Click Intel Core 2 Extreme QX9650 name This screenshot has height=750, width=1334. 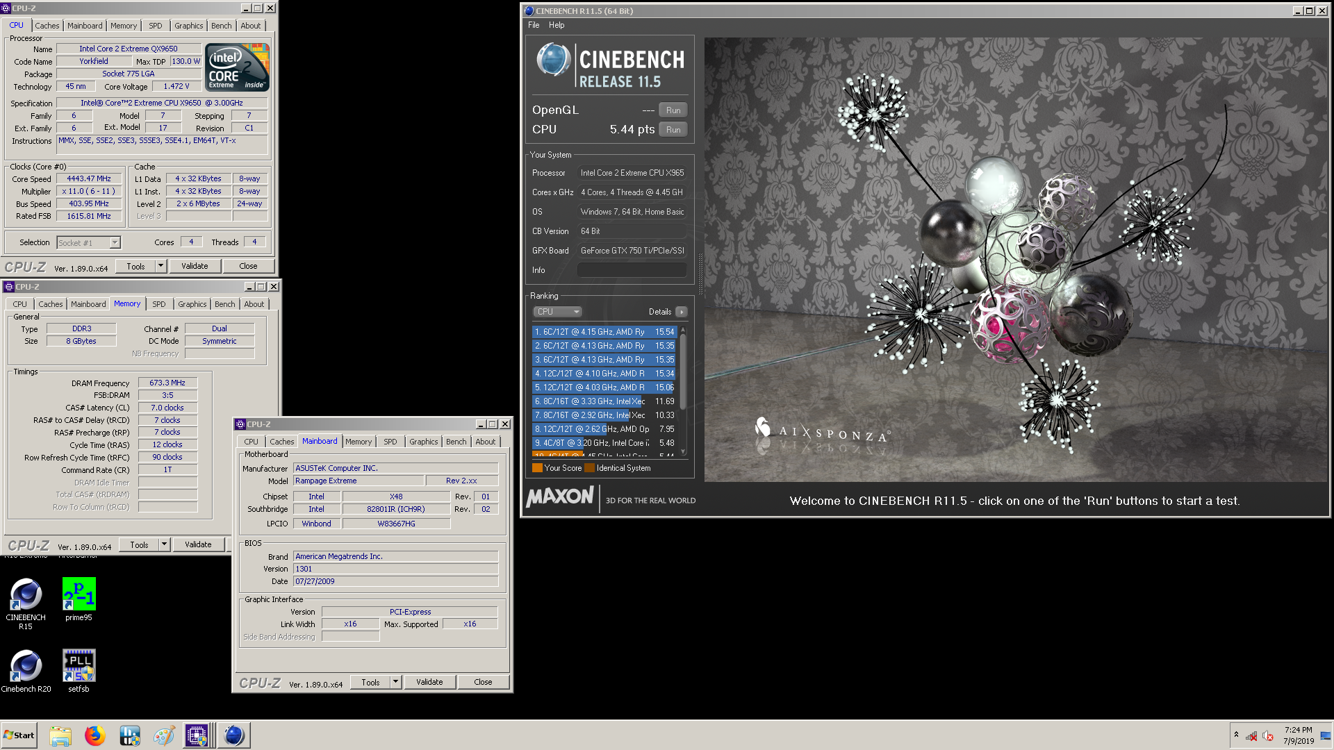[129, 49]
